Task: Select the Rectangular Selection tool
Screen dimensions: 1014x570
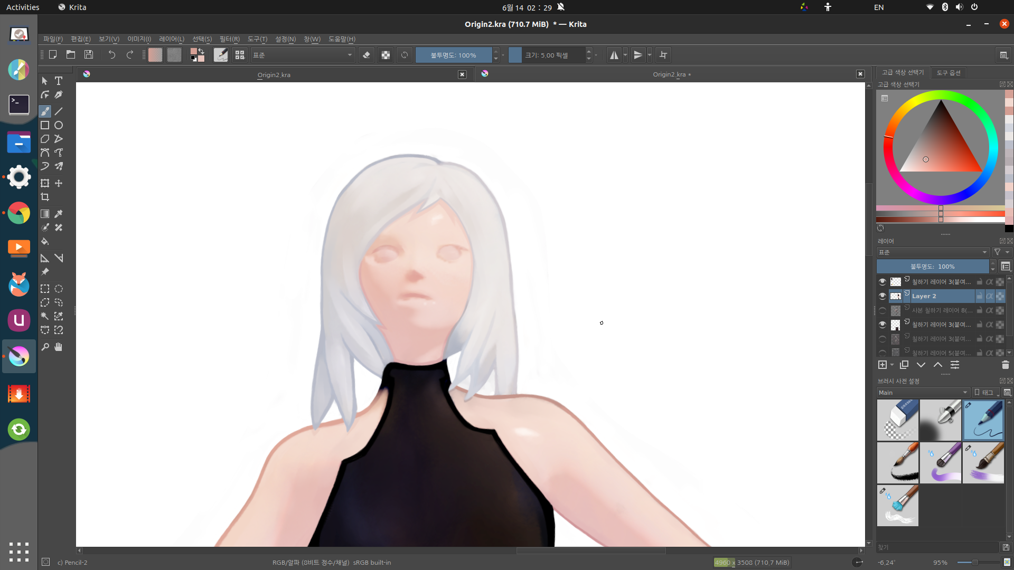Action: (x=45, y=289)
